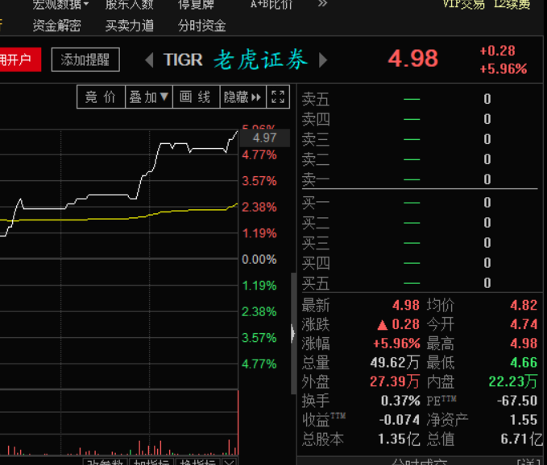Viewport: 547px width, 465px height.
Task: Click the TIGR ticker symbol
Action: [183, 60]
